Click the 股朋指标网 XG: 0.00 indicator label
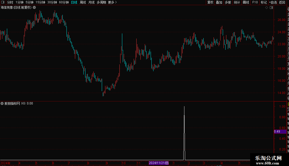 [19, 103]
